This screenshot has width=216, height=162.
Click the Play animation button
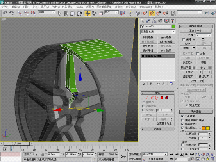click(182, 154)
